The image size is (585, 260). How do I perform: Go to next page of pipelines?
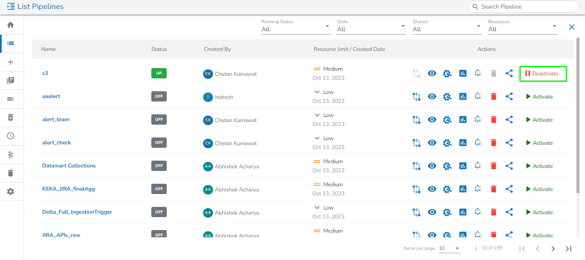(x=553, y=248)
